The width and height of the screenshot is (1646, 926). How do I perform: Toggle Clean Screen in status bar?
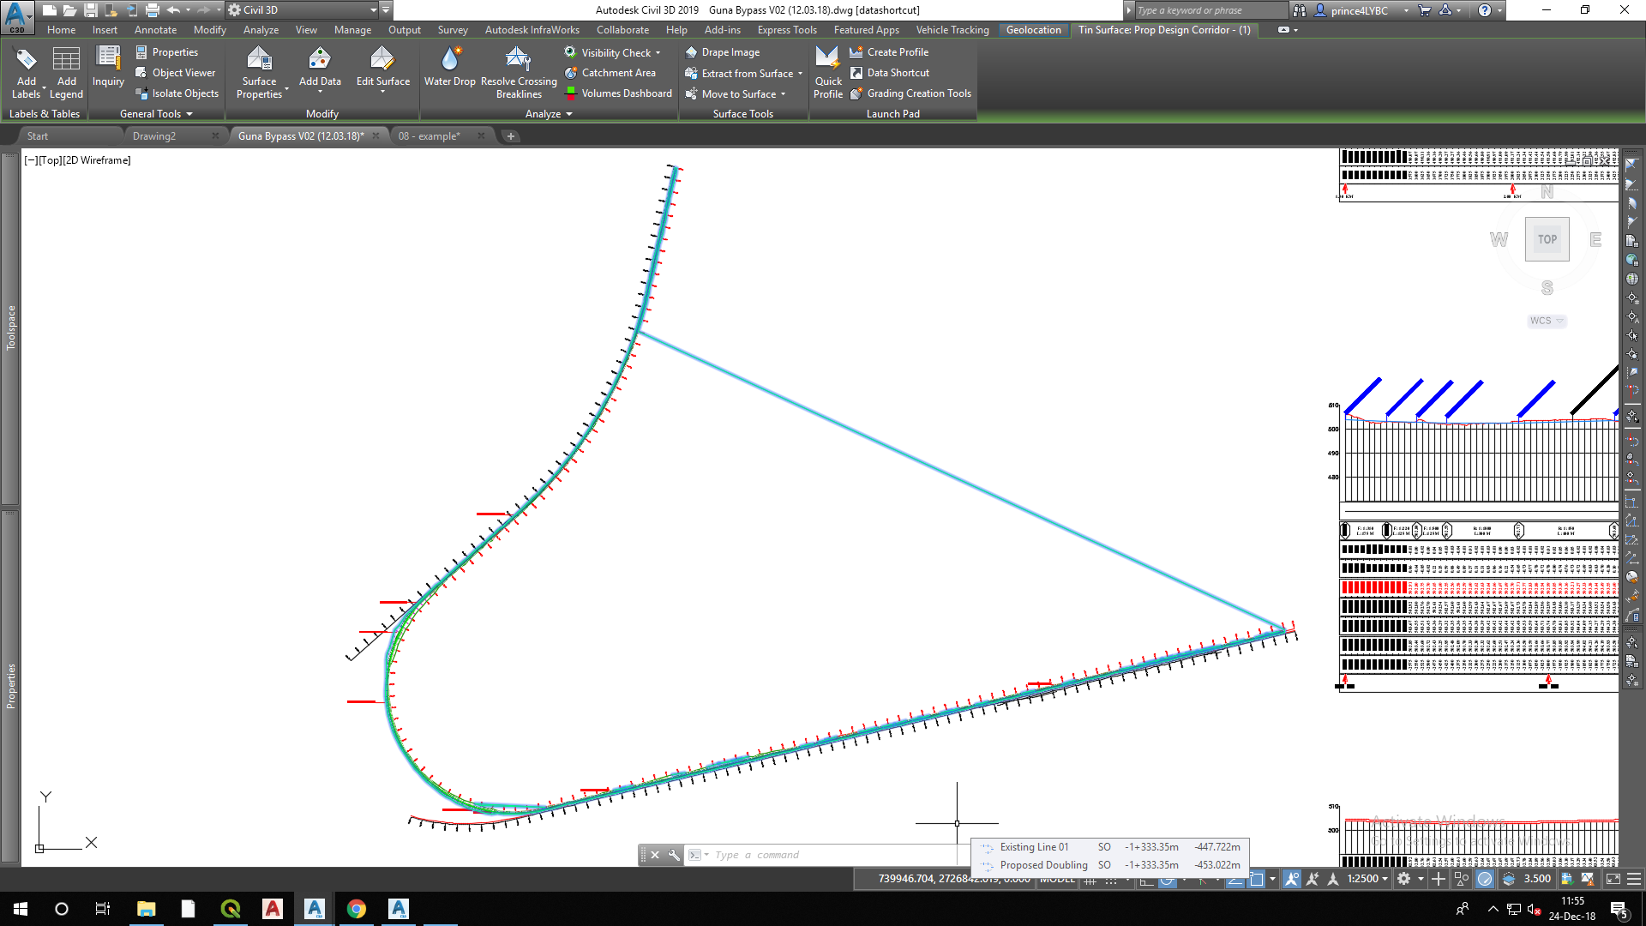pyautogui.click(x=1613, y=879)
